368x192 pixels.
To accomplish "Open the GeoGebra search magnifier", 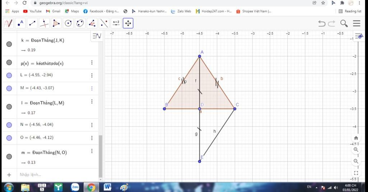I will pos(344,23).
